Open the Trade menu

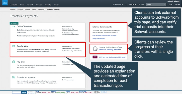pyautogui.click(x=22, y=5)
